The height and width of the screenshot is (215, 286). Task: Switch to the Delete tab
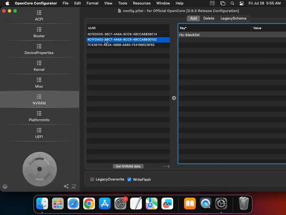[209, 18]
